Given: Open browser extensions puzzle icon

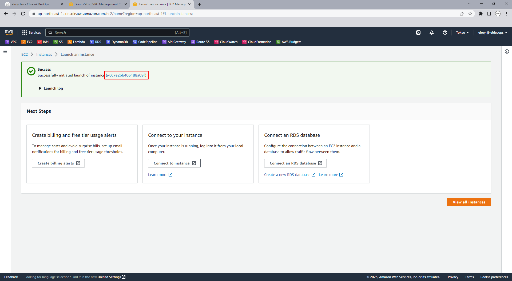Looking at the screenshot, I should pyautogui.click(x=481, y=14).
